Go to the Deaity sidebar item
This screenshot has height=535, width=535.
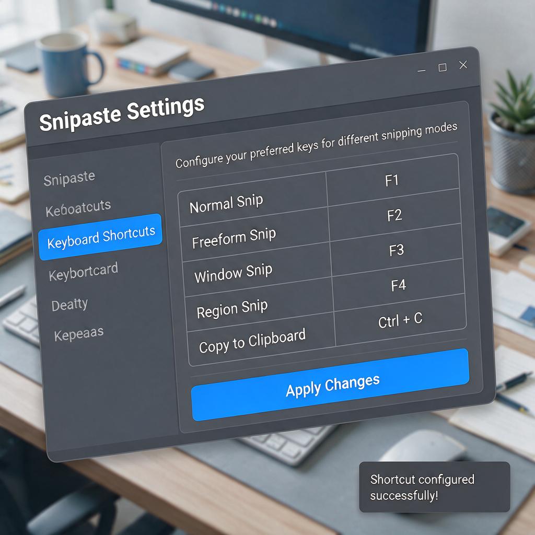69,304
